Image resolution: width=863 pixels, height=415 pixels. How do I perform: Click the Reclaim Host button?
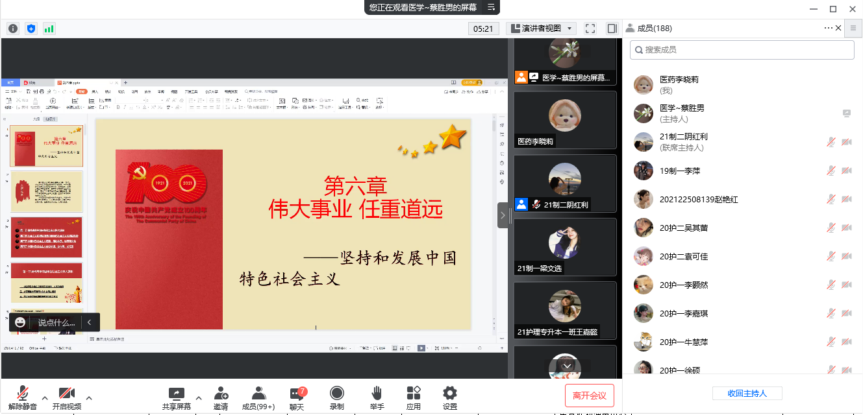pos(747,393)
